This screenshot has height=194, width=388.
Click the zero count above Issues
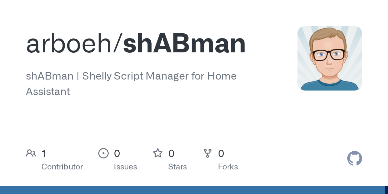tap(117, 154)
